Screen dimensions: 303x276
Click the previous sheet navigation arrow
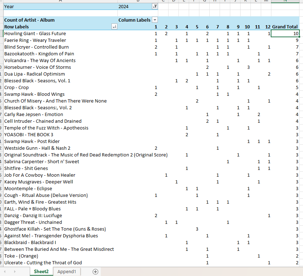[x=5, y=271]
